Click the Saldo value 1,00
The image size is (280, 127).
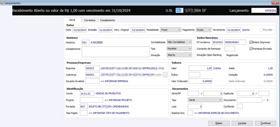pyautogui.click(x=270, y=68)
